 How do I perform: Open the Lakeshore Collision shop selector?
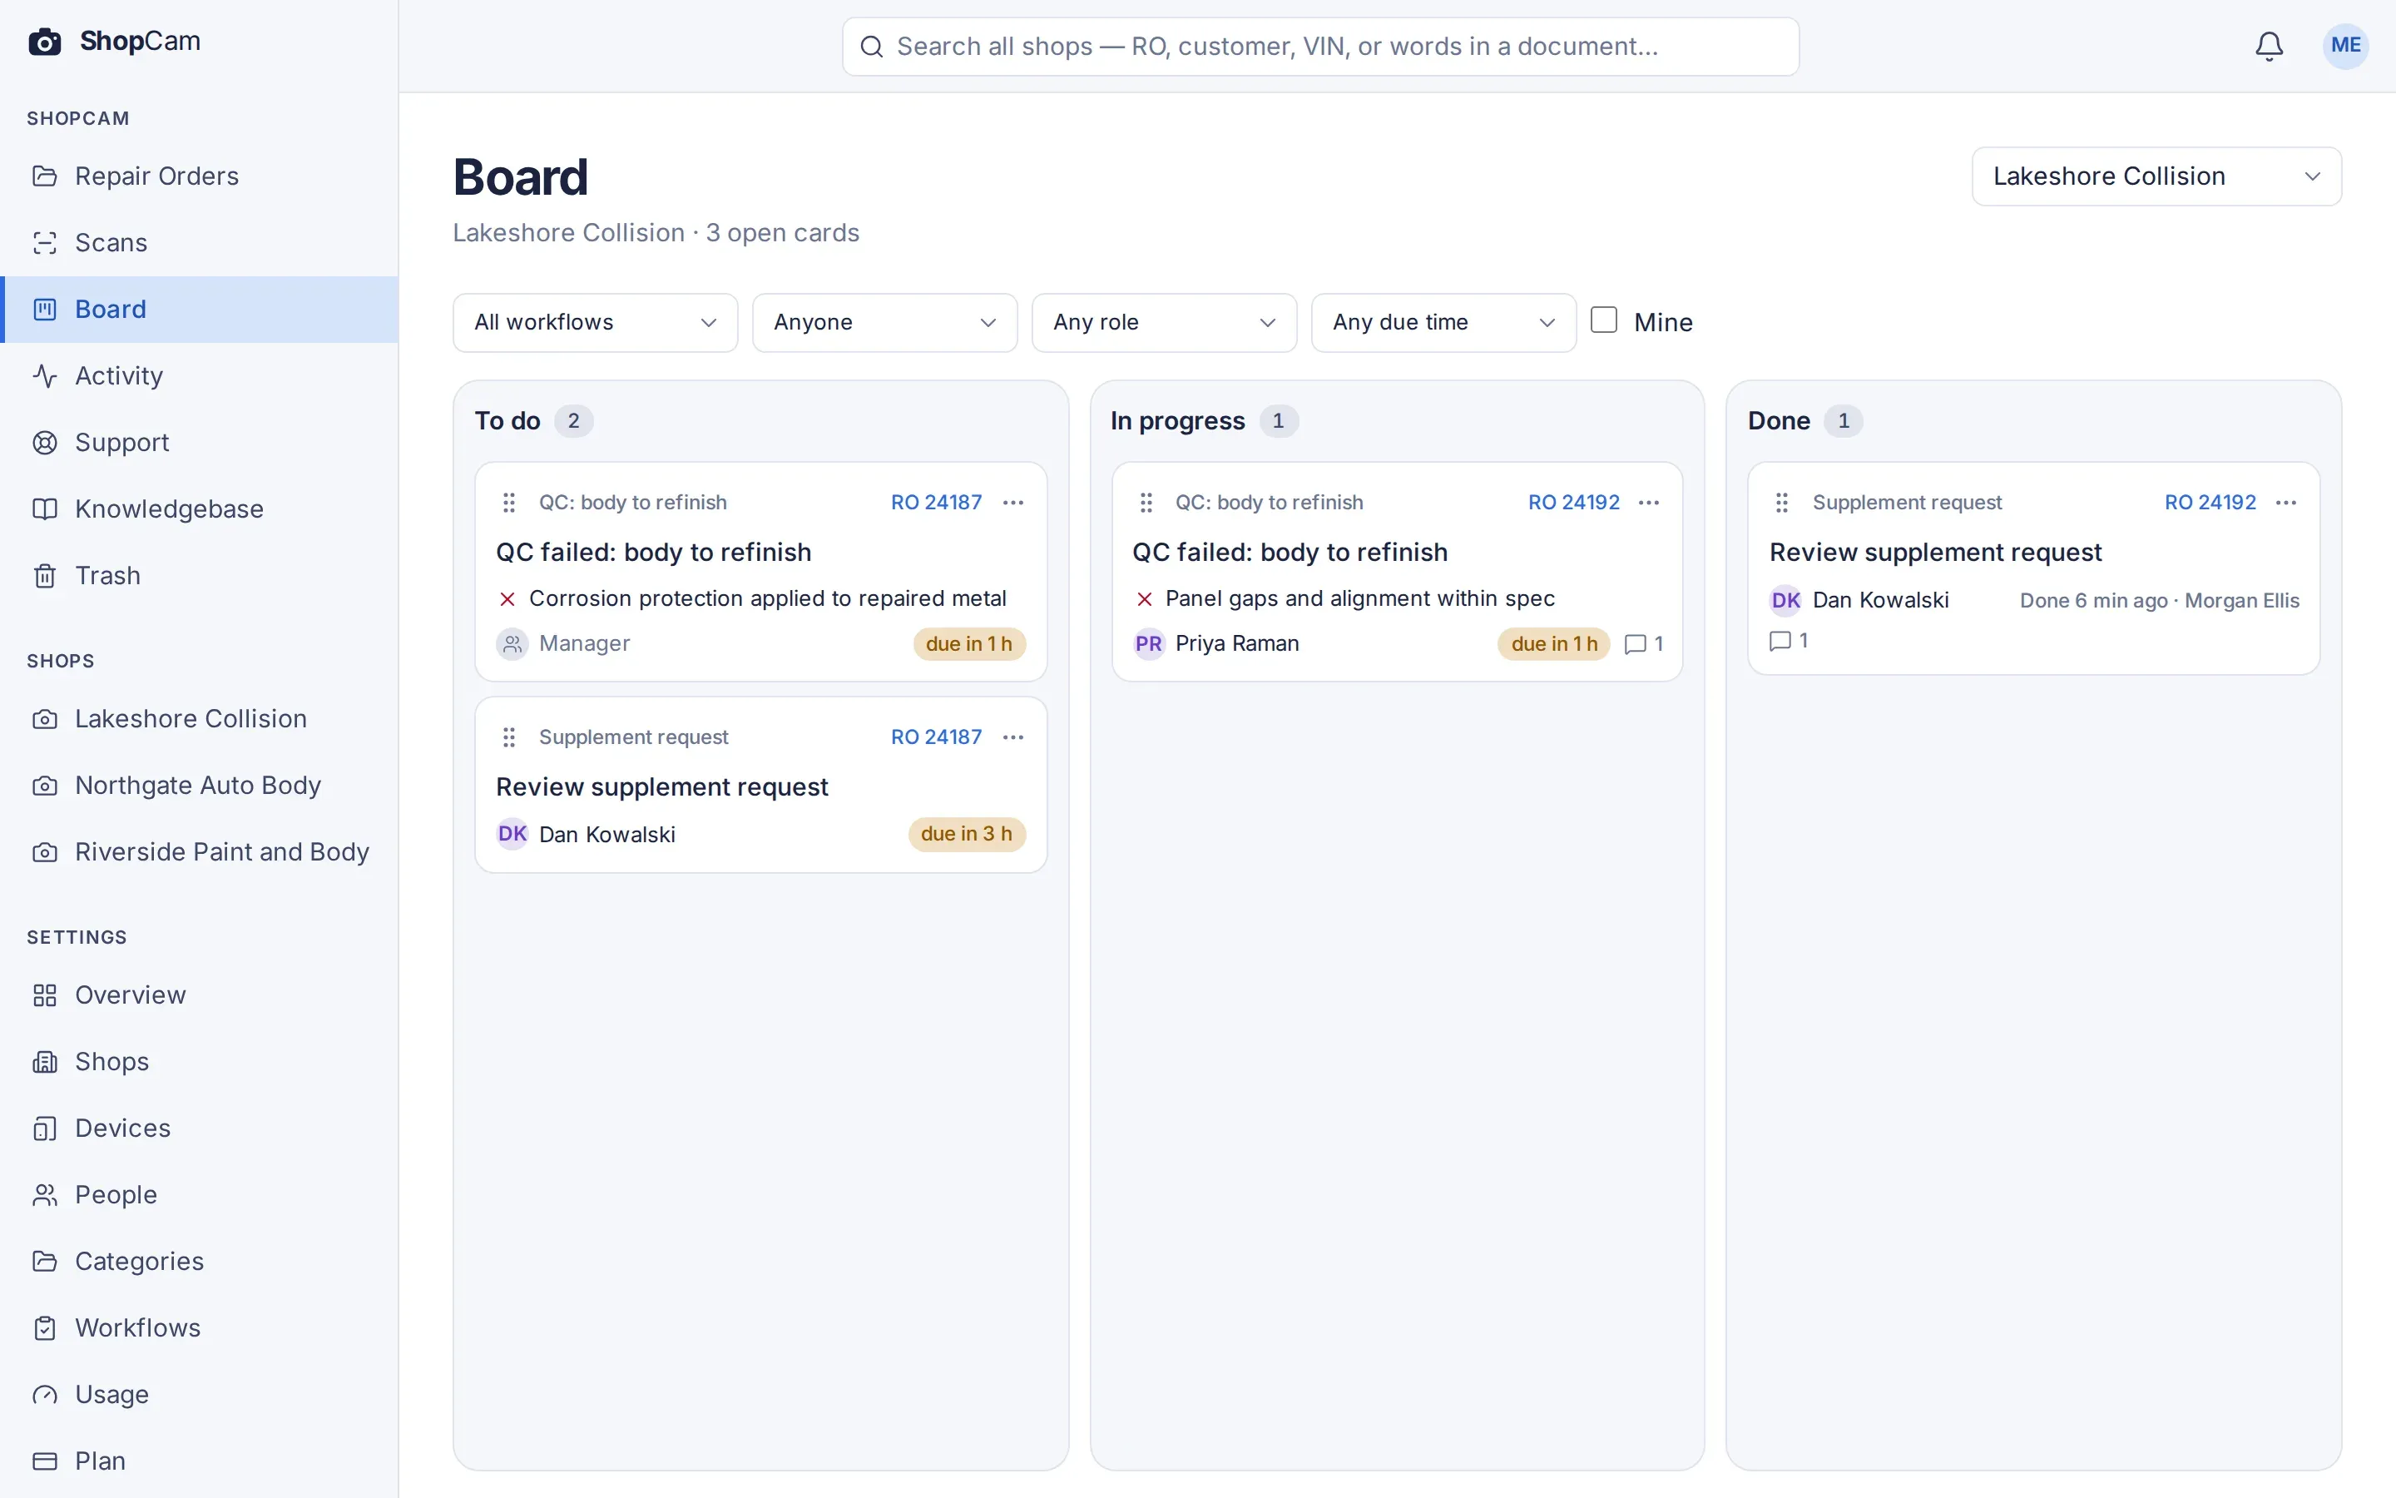(2156, 176)
